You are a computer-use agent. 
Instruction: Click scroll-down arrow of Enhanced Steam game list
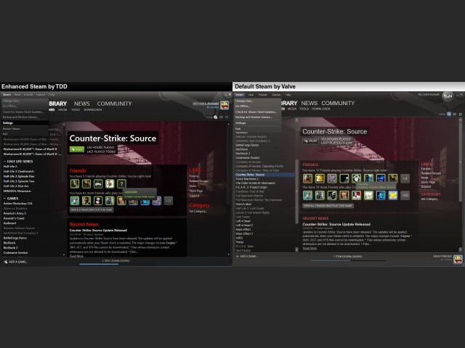pyautogui.click(x=64, y=254)
